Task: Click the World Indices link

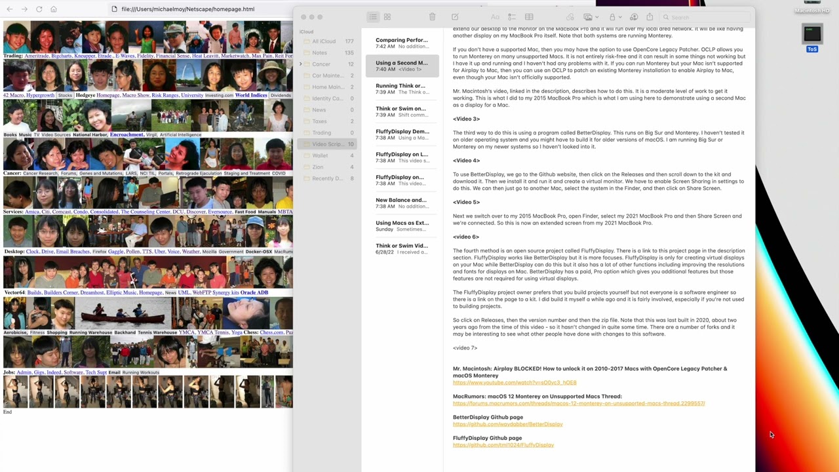Action: point(251,95)
